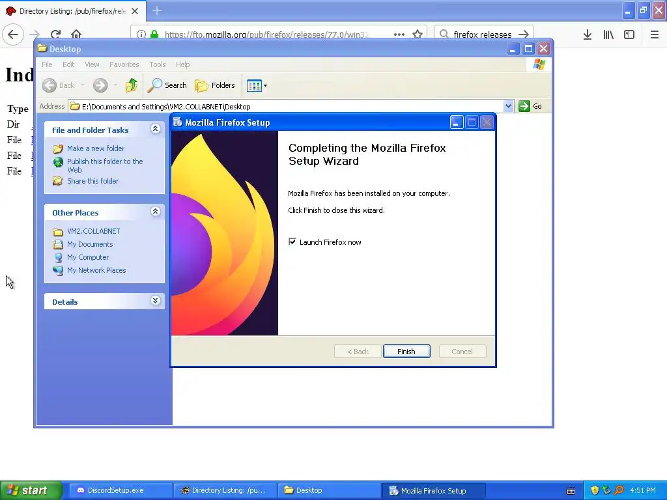
Task: Bookmark this page with star icon
Action: point(418,35)
